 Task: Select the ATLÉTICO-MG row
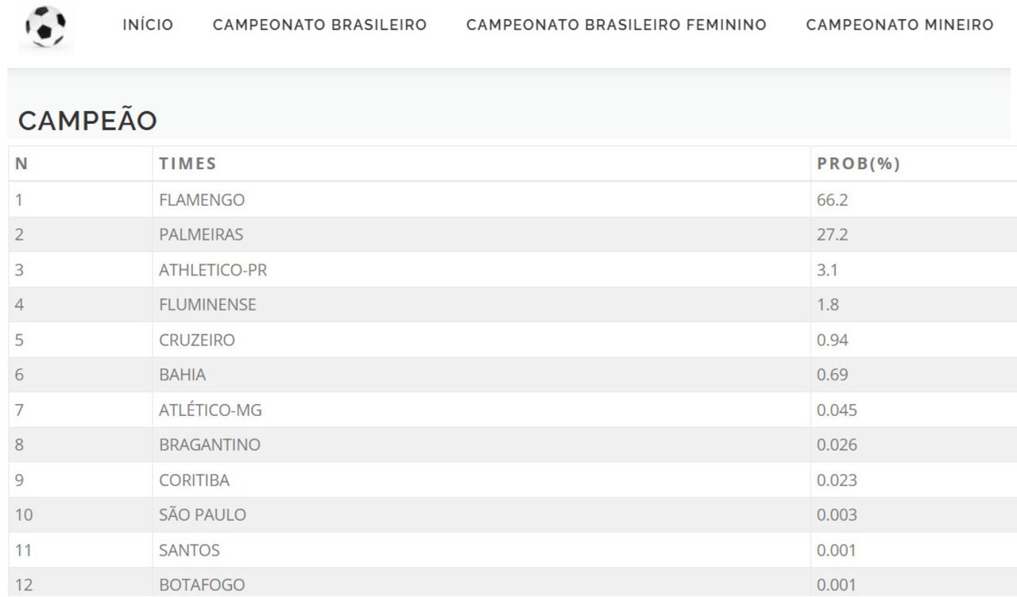(512, 410)
